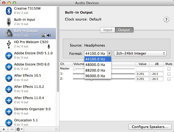Click the device list scrollbar
The image size is (174, 132).
pyautogui.click(x=58, y=49)
